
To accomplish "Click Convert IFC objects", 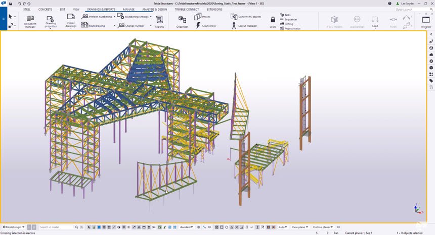I will pyautogui.click(x=246, y=17).
